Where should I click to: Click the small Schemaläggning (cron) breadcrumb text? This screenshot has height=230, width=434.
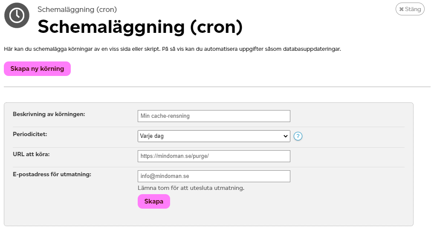coord(77,9)
